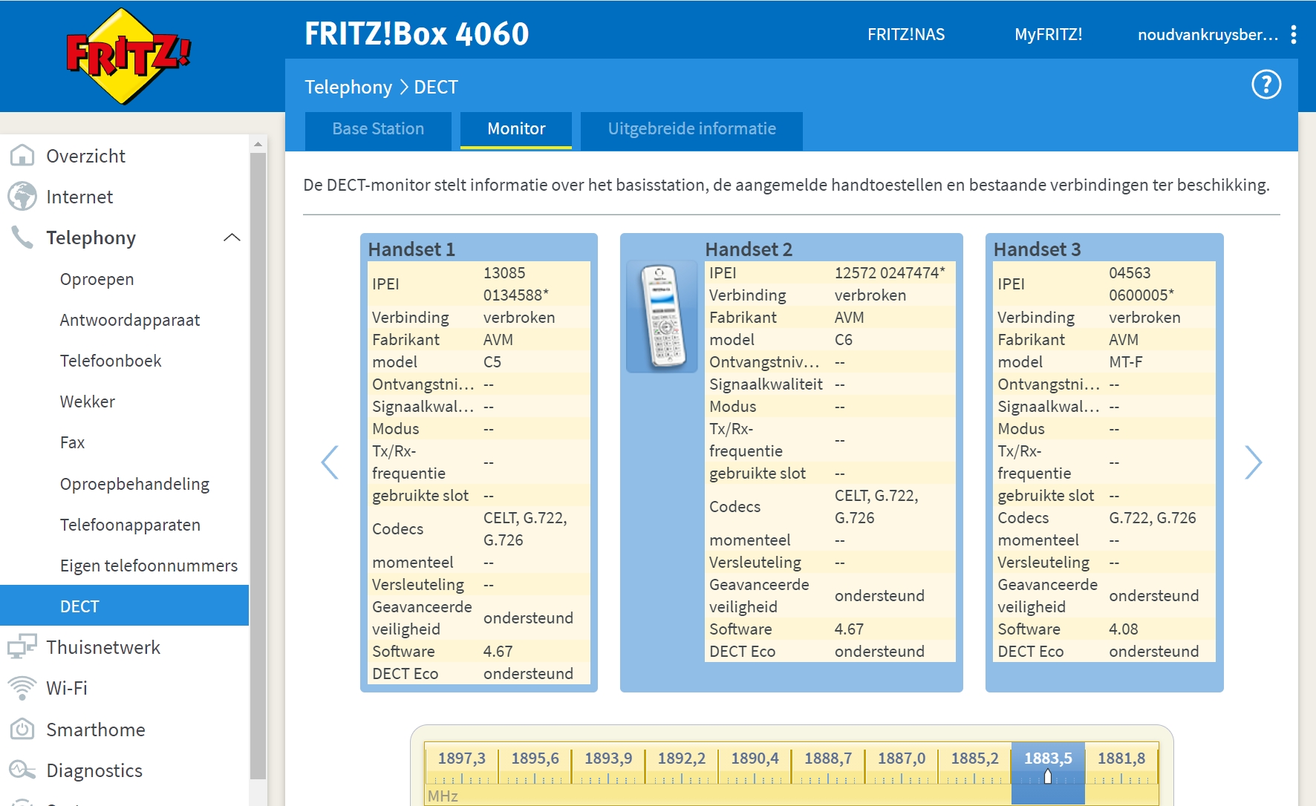Click the Overzicht house icon
The image size is (1316, 806).
(22, 156)
